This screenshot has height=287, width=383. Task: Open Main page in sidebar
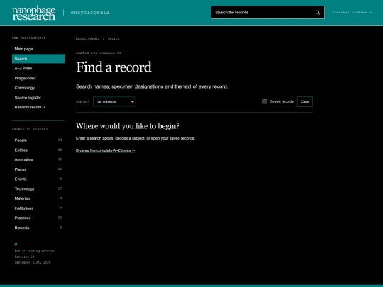tap(38, 49)
